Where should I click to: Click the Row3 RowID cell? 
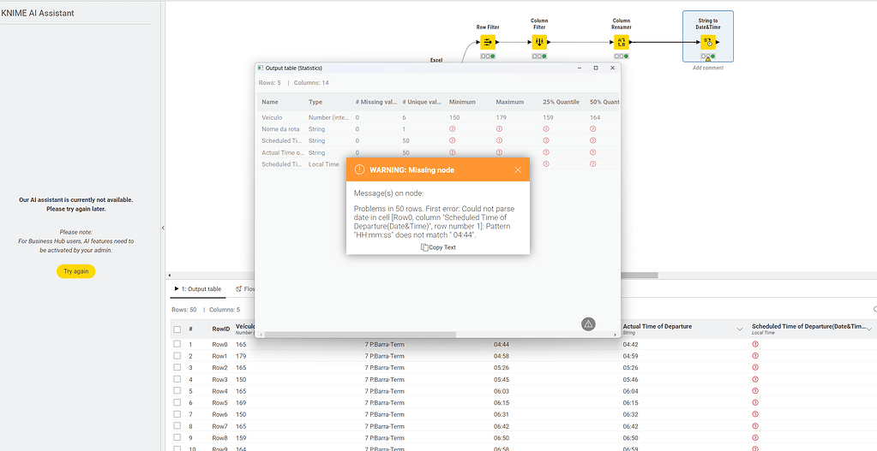[x=219, y=380]
